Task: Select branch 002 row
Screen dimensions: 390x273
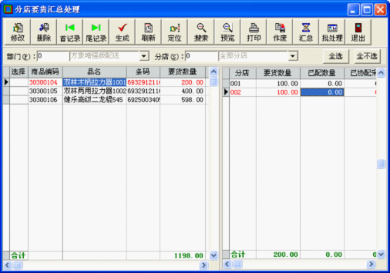Action: click(300, 93)
